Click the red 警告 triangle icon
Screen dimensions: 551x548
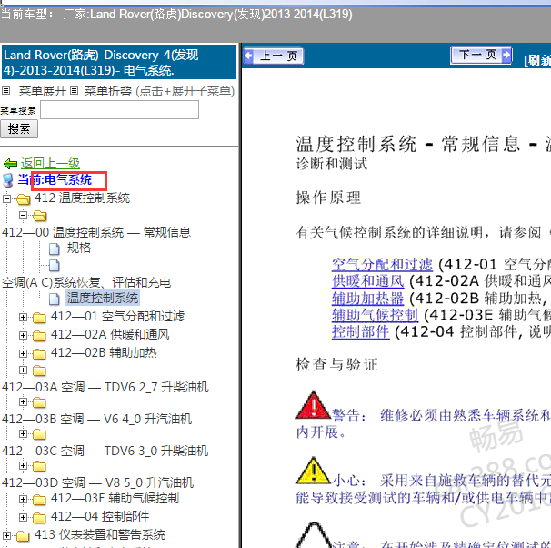(313, 405)
